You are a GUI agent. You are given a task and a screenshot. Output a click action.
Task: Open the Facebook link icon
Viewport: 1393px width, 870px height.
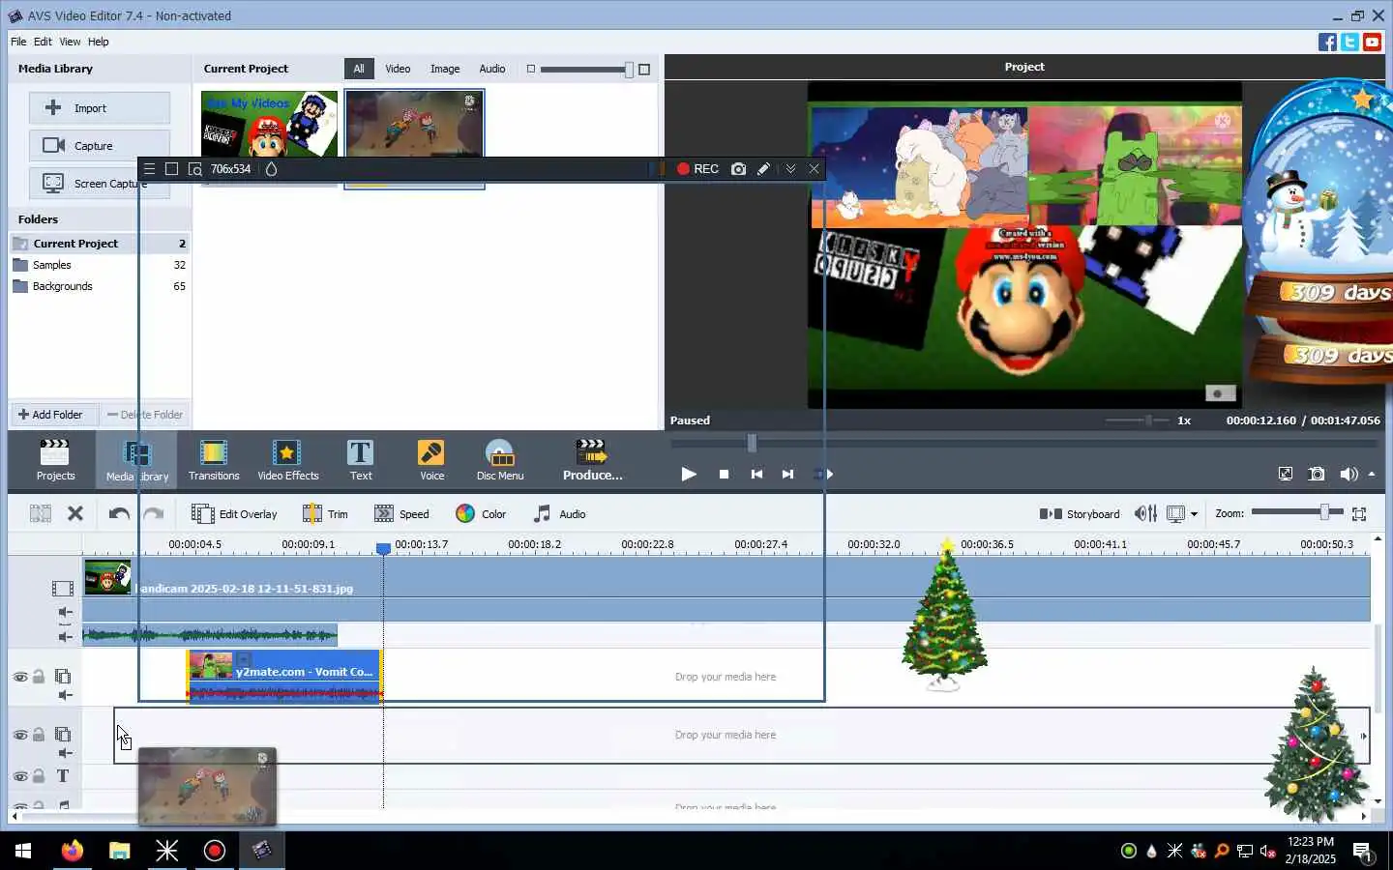coord(1327,42)
